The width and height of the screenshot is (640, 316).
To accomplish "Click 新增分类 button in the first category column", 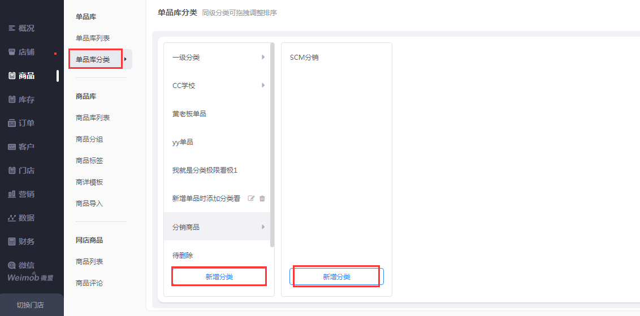I will tap(219, 277).
